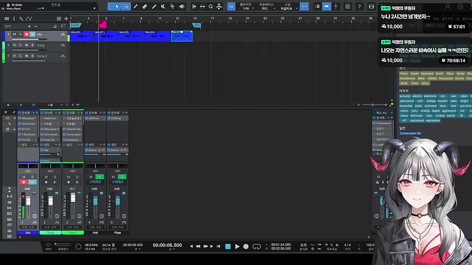Image resolution: width=472 pixels, height=265 pixels.
Task: Adjust the Mic channel volume fader
Action: [x=28, y=201]
